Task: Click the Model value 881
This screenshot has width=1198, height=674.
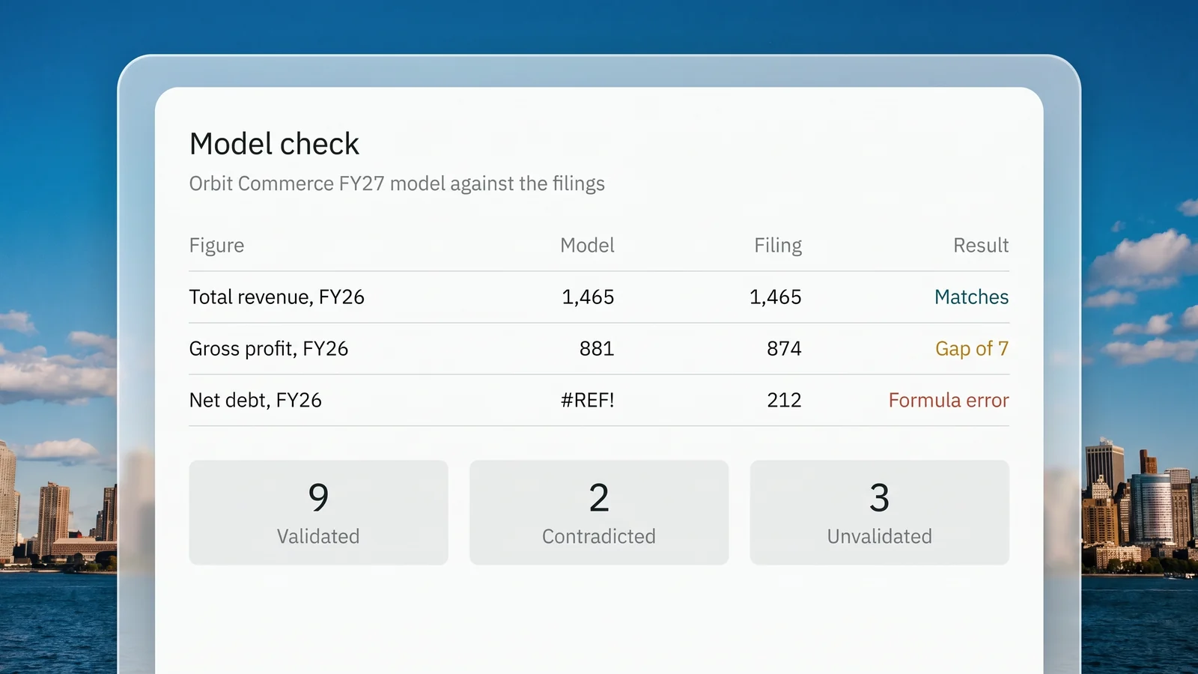Action: tap(597, 349)
